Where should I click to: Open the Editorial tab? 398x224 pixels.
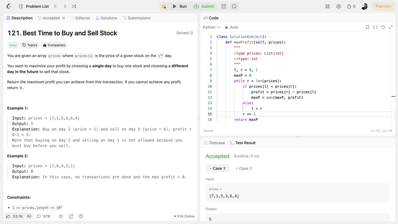(80, 18)
